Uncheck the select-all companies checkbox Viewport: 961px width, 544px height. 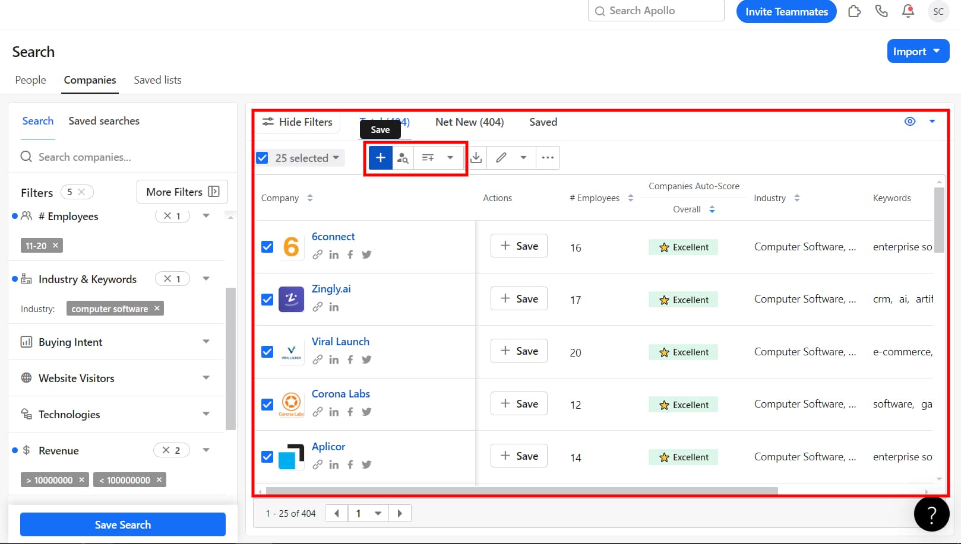tap(262, 158)
